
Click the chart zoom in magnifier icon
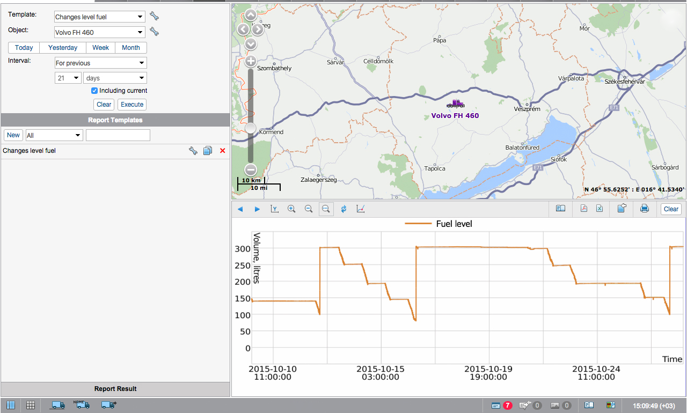coord(291,209)
